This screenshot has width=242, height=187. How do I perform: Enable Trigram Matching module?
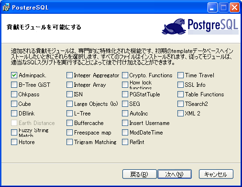pyautogui.click(x=69, y=142)
